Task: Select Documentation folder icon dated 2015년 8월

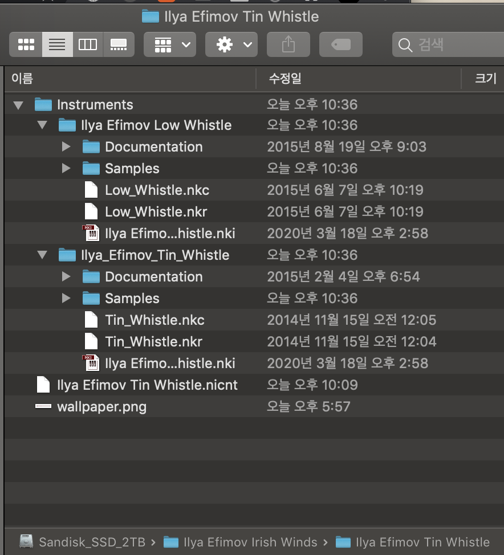Action: 91,146
